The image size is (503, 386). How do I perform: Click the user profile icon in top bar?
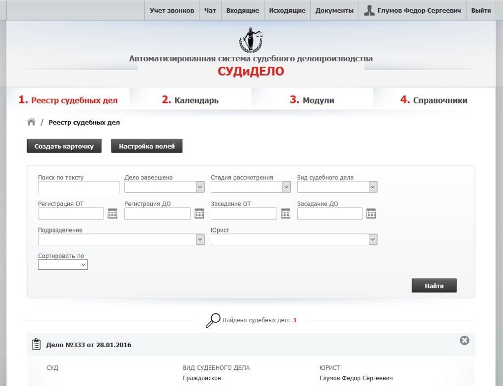[x=369, y=10]
